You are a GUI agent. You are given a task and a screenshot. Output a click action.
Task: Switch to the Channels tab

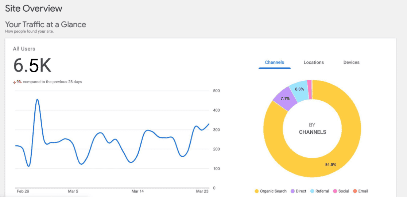(274, 62)
